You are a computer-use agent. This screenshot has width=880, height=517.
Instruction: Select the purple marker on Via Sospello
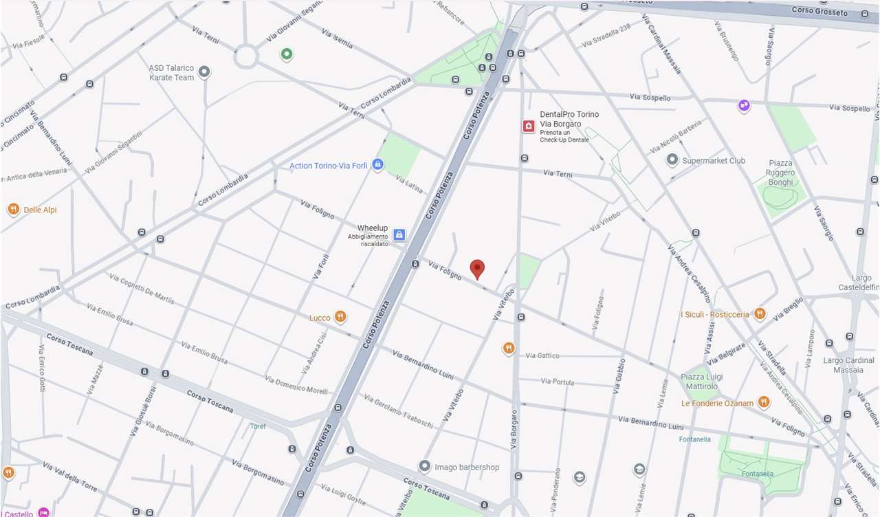point(744,105)
